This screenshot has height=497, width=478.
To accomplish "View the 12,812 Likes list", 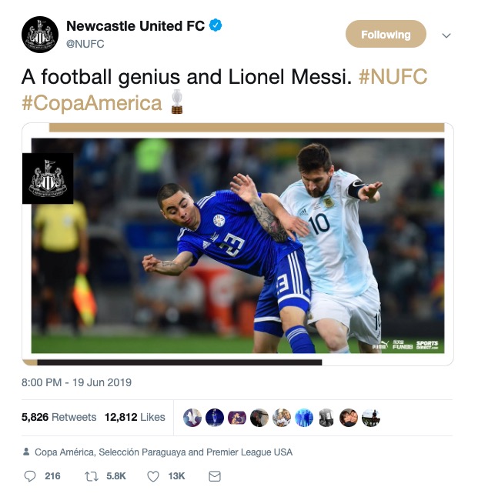I will [135, 417].
